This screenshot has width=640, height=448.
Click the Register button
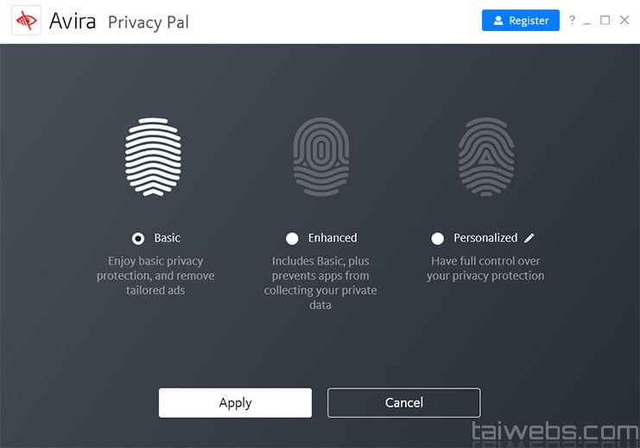[520, 21]
